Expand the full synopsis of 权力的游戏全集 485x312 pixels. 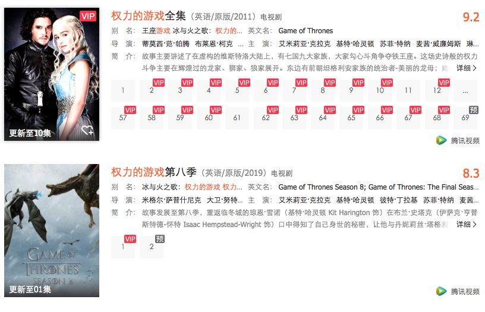[467, 68]
